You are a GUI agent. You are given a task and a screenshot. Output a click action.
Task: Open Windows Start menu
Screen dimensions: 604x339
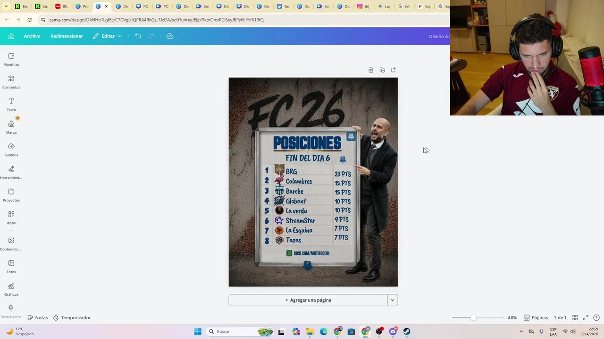pos(198,331)
